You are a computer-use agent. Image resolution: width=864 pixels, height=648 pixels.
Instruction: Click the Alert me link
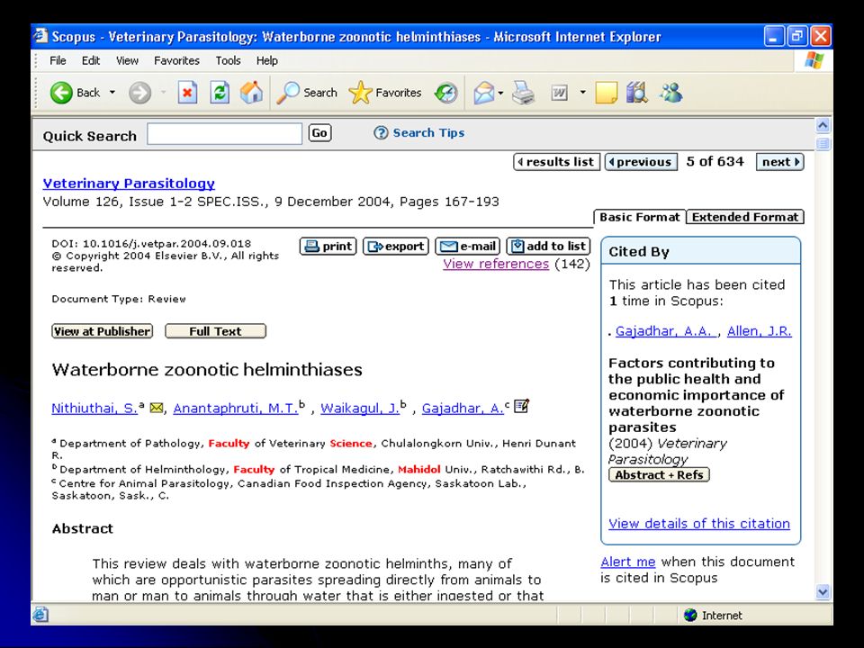click(x=628, y=562)
